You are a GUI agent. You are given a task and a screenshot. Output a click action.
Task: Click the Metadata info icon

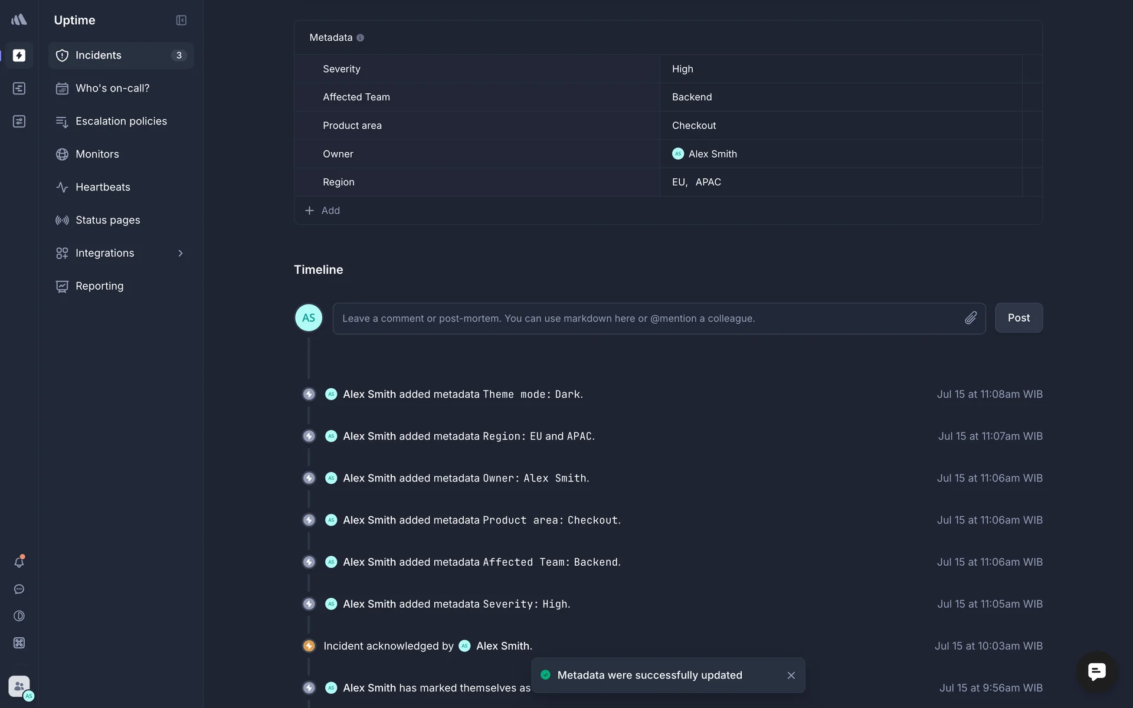(360, 38)
